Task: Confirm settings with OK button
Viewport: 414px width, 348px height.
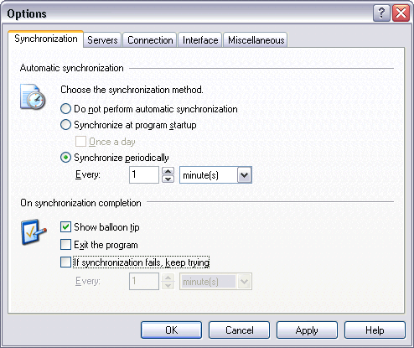Action: click(x=171, y=330)
